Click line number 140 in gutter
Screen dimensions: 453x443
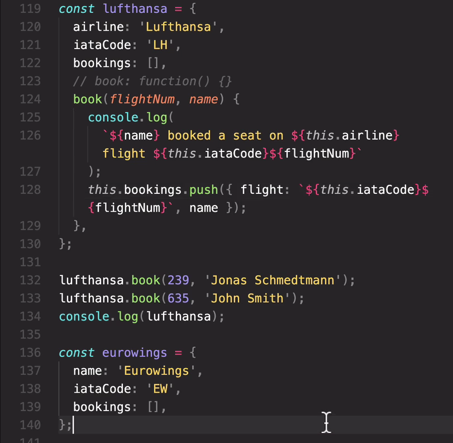[30, 425]
